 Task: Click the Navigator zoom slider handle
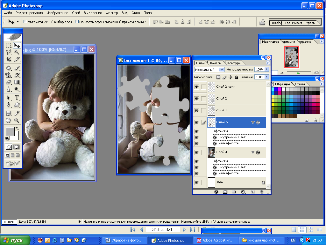[x=298, y=73]
